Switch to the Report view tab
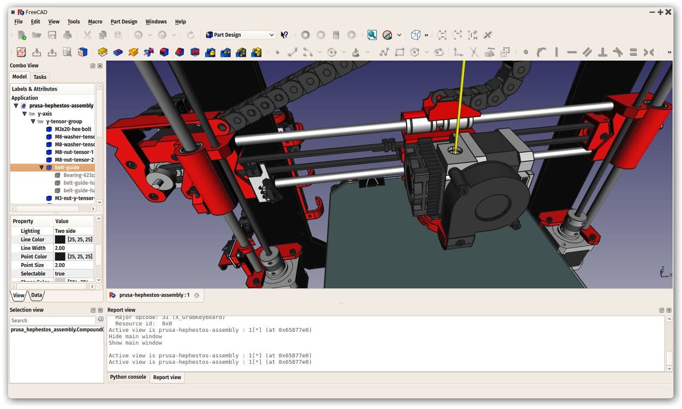682x409 pixels. pyautogui.click(x=167, y=377)
